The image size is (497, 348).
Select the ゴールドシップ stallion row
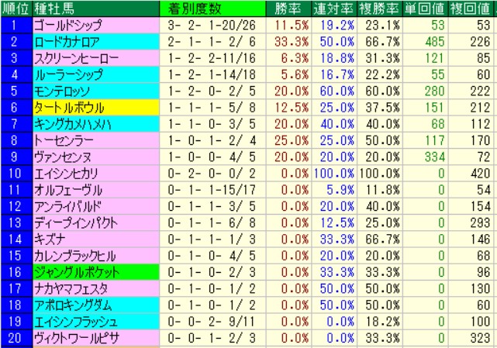(x=95, y=25)
